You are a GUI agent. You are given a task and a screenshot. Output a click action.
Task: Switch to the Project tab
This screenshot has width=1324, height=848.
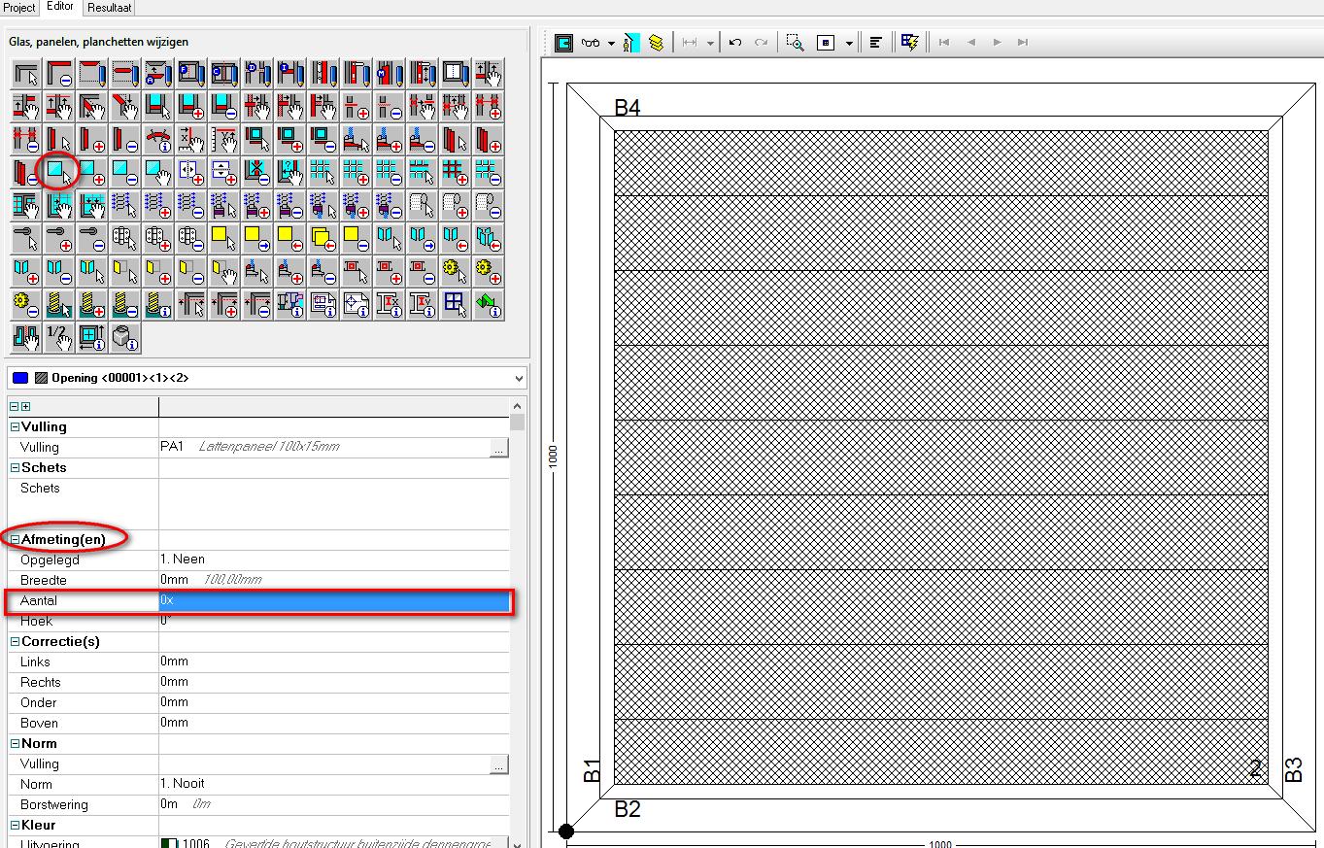[x=19, y=8]
